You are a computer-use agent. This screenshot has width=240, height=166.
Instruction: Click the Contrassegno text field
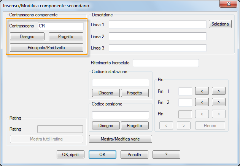(60, 26)
